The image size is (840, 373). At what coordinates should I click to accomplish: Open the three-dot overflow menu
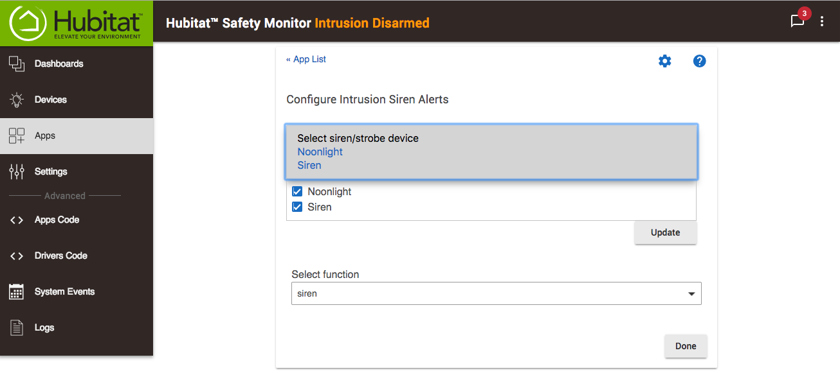[x=821, y=21]
